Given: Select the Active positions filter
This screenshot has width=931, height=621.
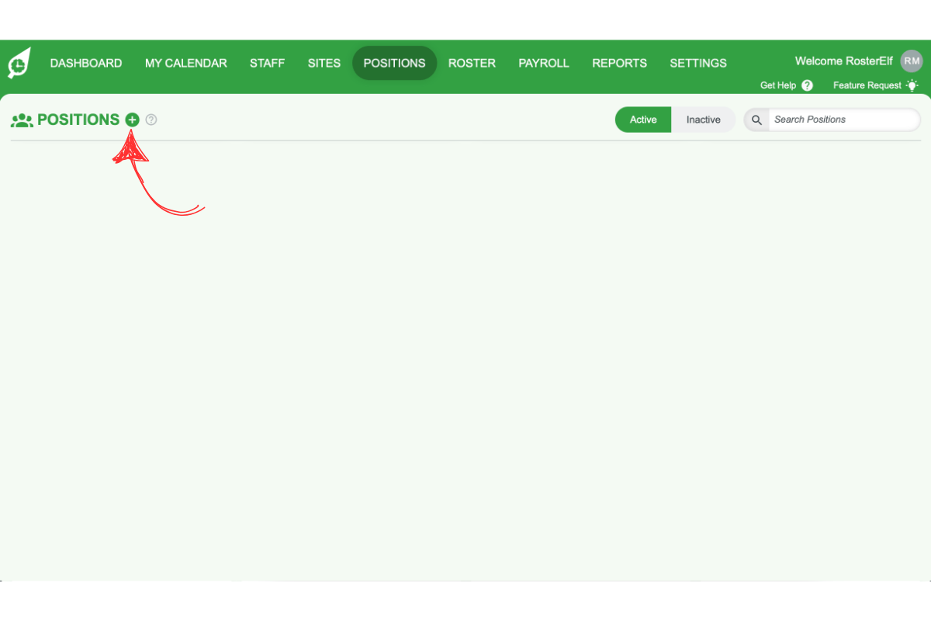Looking at the screenshot, I should click(642, 120).
